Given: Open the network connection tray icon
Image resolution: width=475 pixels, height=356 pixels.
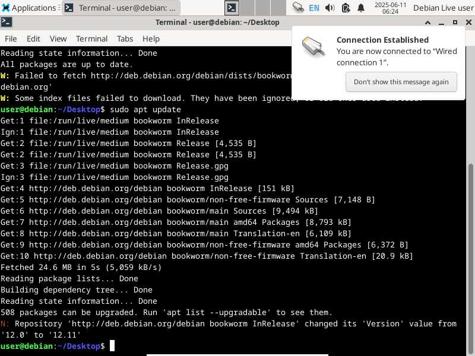Looking at the screenshot, I should click(x=298, y=8).
